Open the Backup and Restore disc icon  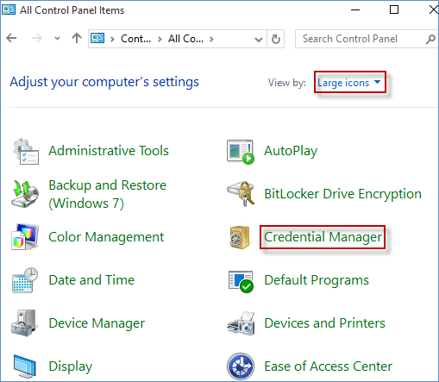pyautogui.click(x=25, y=194)
